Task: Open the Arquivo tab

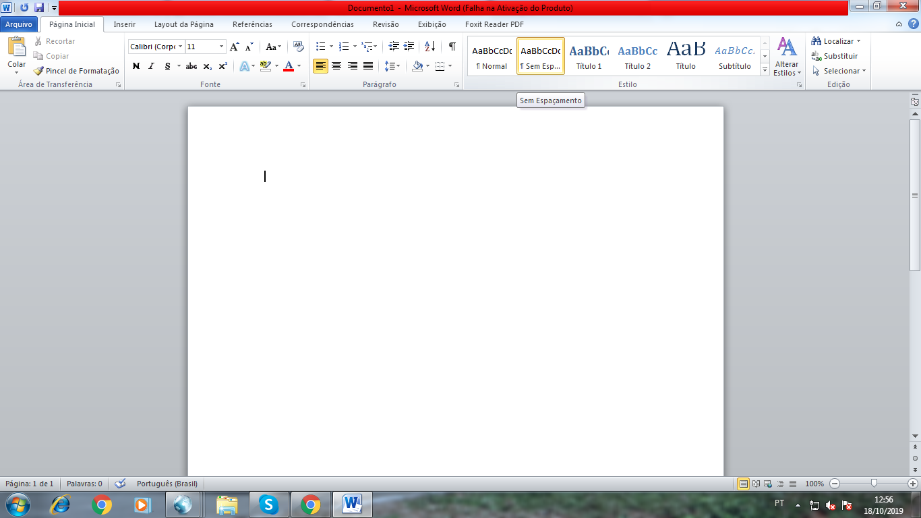Action: (19, 24)
